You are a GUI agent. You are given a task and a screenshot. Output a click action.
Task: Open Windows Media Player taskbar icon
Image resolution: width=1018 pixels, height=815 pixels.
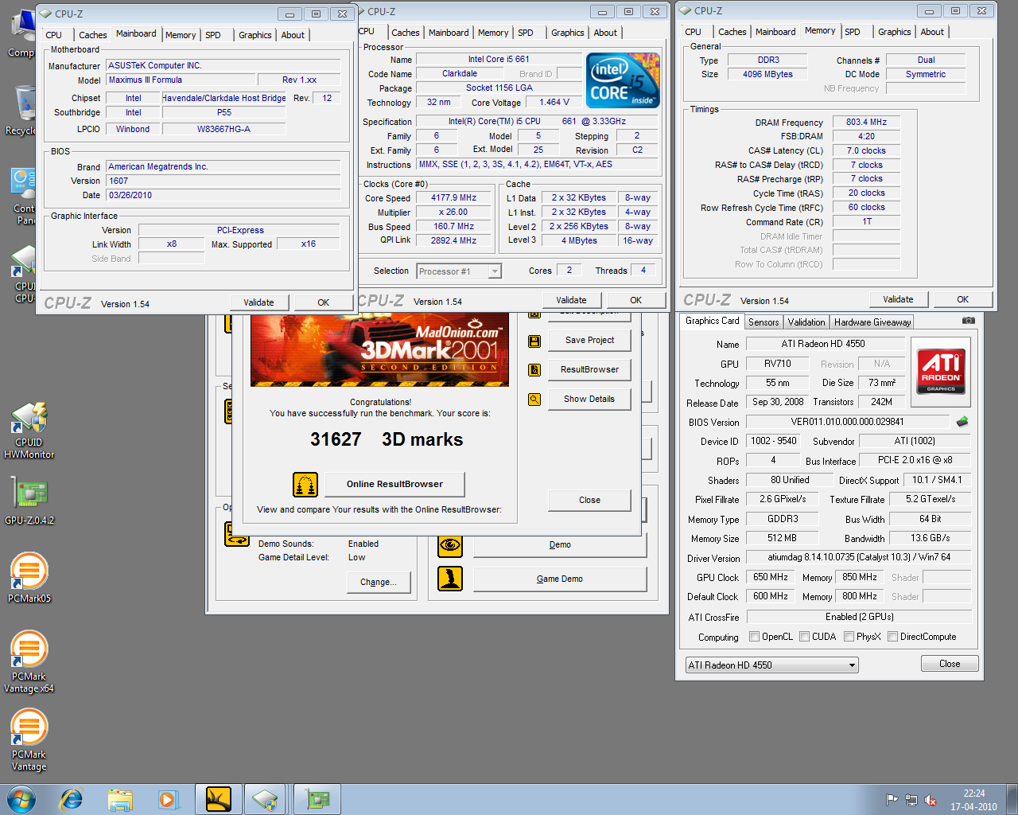coord(168,799)
